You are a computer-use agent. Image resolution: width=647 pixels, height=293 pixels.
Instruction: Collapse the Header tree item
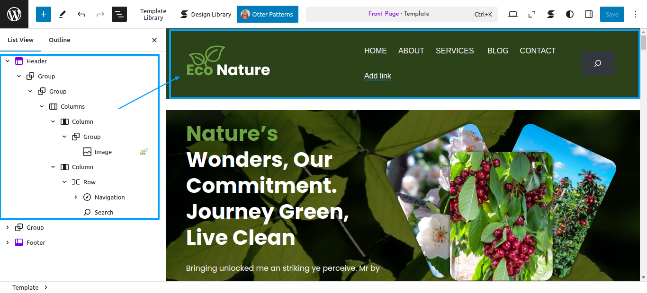[x=8, y=61]
